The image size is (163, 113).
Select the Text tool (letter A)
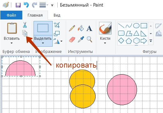89,28
